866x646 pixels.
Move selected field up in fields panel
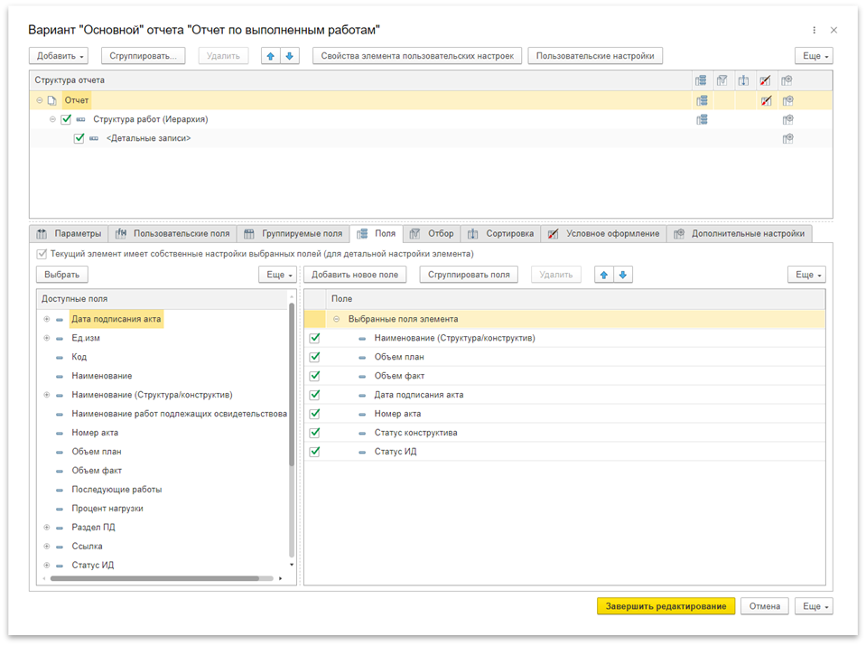click(604, 275)
